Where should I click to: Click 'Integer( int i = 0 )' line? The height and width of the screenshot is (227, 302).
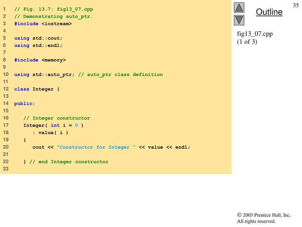(53, 125)
